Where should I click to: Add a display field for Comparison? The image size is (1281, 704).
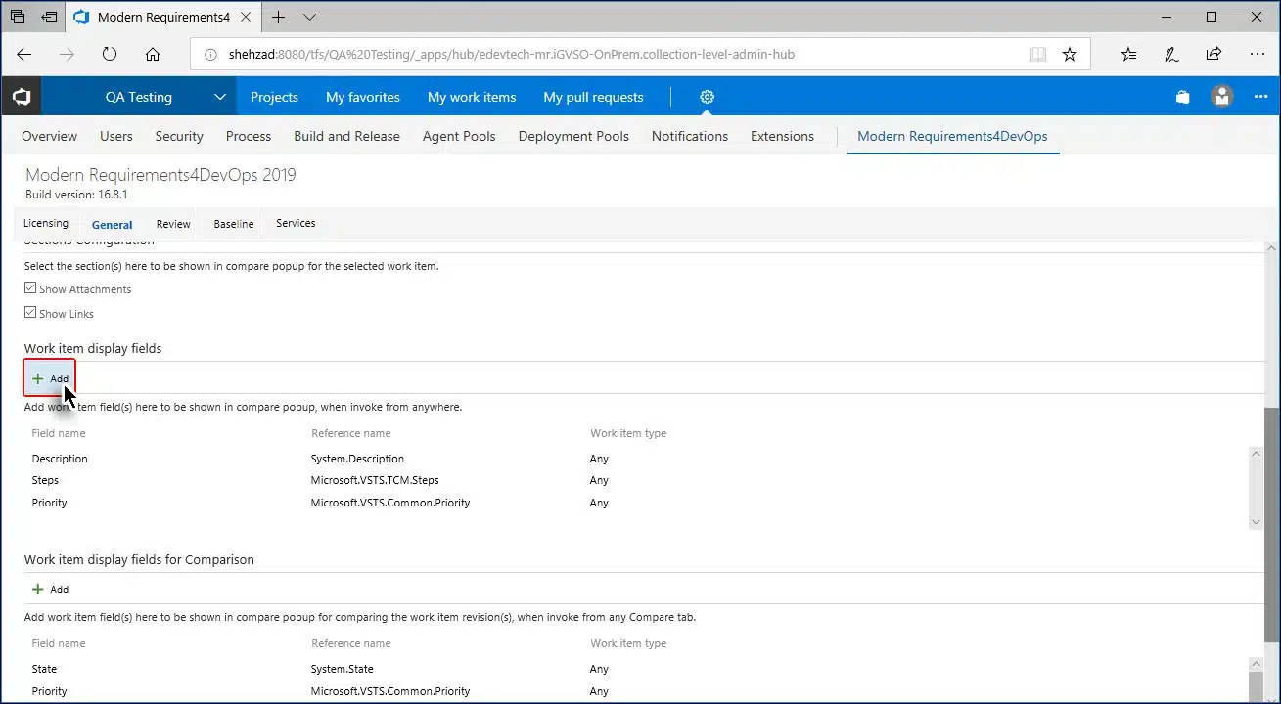(50, 589)
